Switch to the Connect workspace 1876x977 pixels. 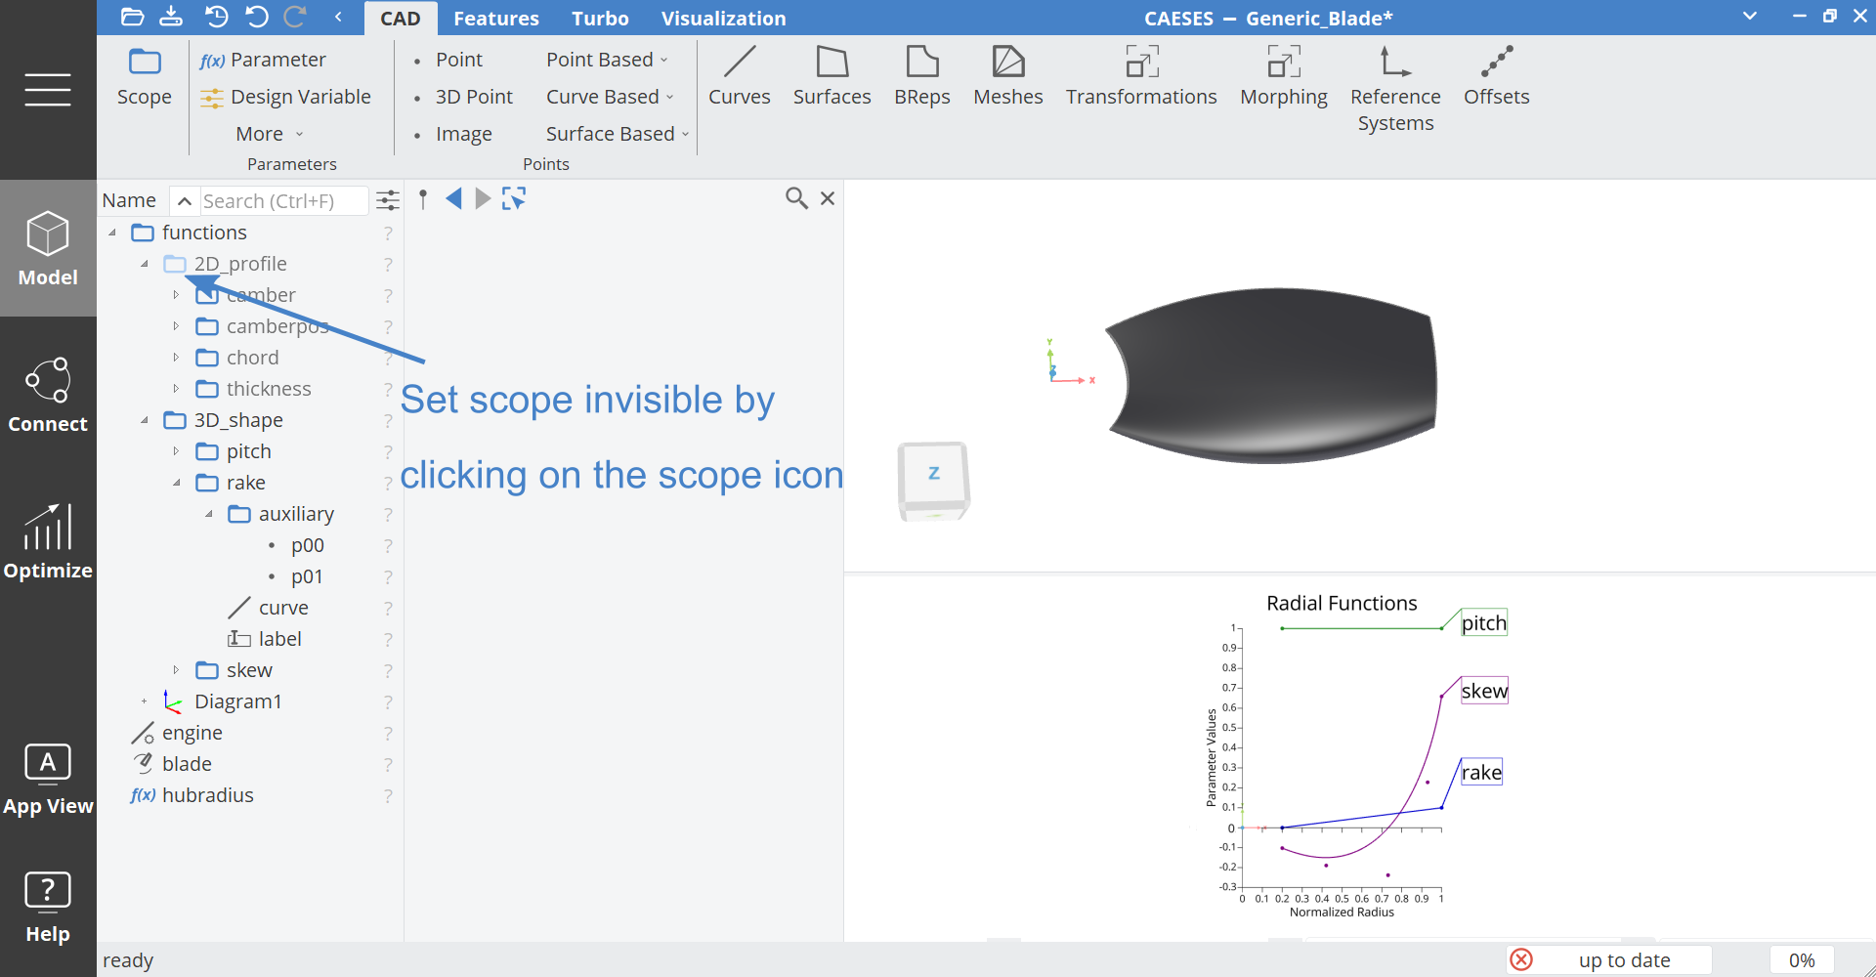click(48, 396)
